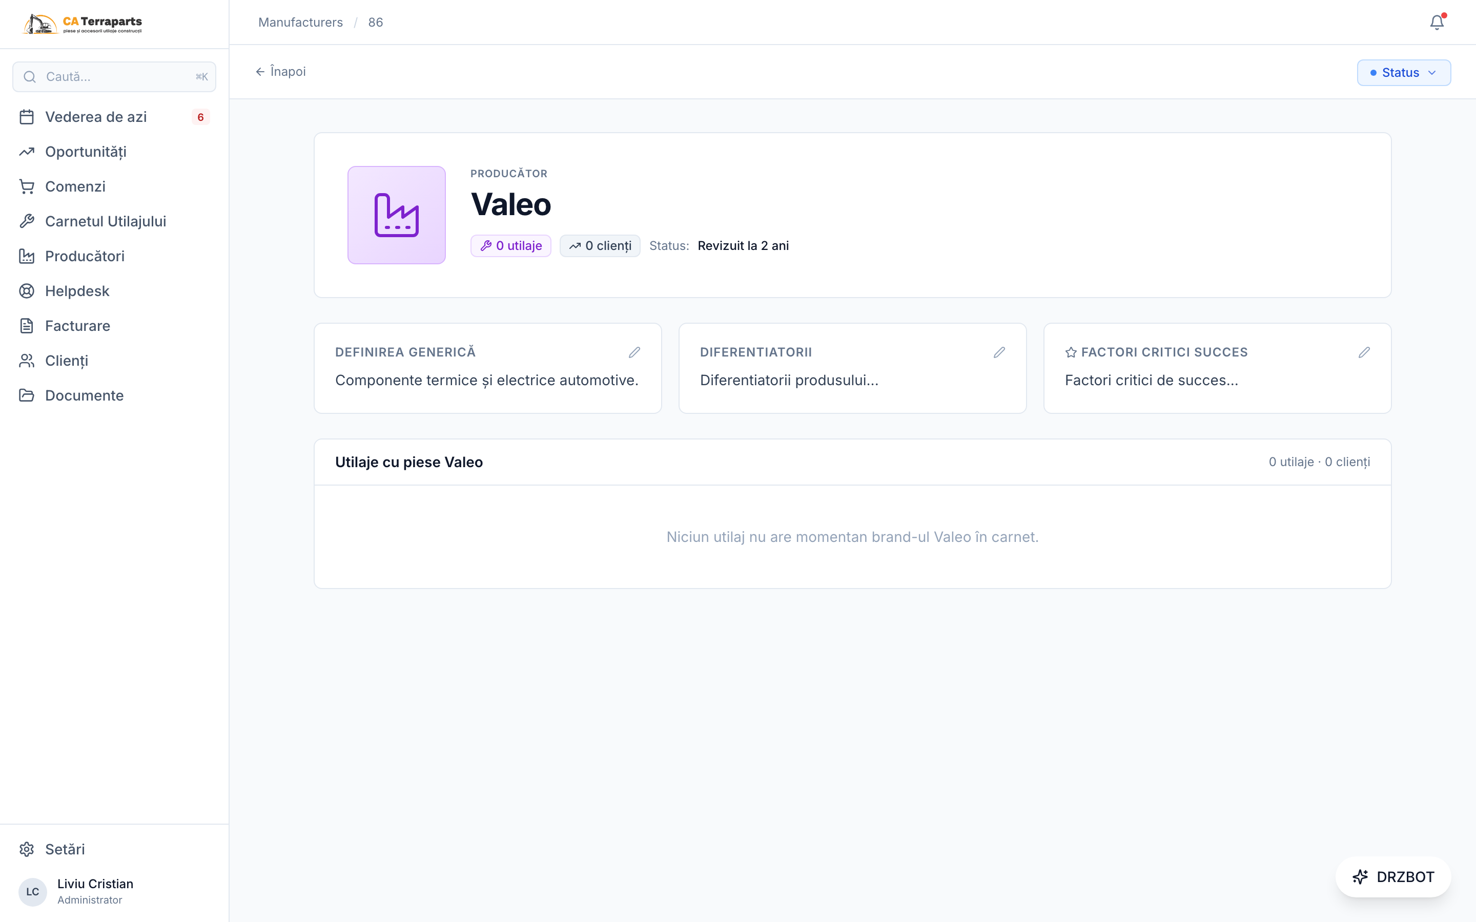Click the Helpdesk lifebuoy icon
The height and width of the screenshot is (922, 1476).
tap(26, 291)
